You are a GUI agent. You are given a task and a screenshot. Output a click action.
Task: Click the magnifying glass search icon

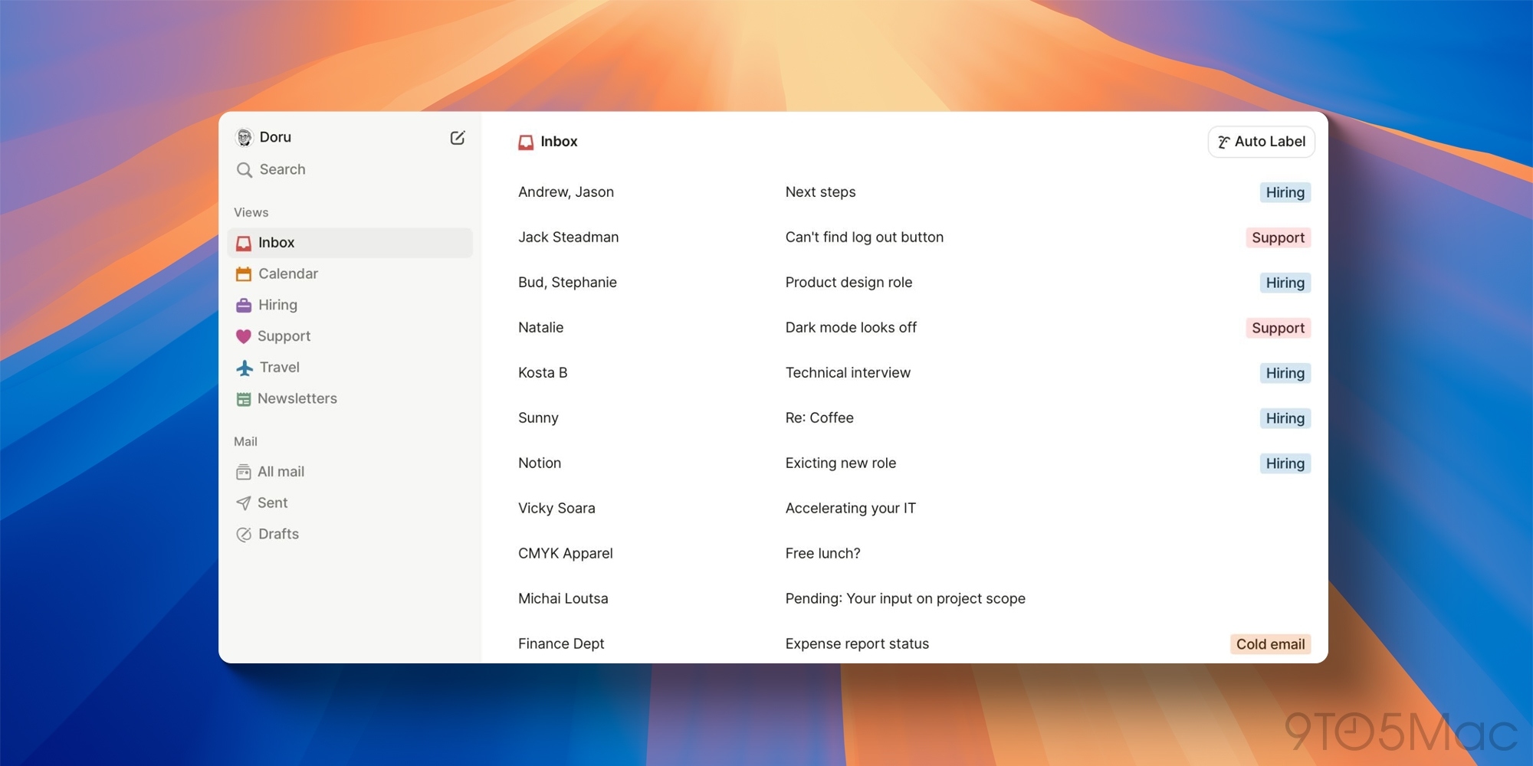(x=245, y=170)
